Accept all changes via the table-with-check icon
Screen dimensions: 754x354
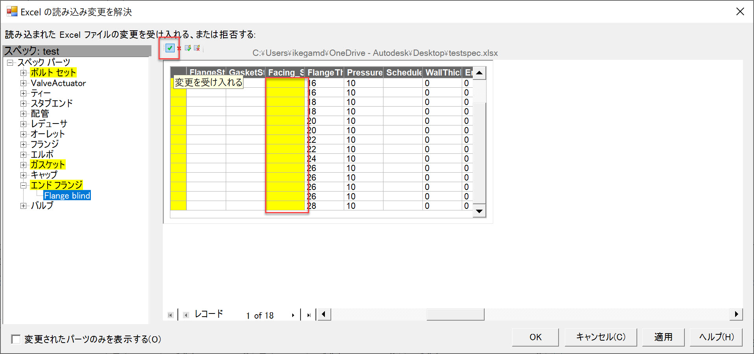pyautogui.click(x=188, y=48)
